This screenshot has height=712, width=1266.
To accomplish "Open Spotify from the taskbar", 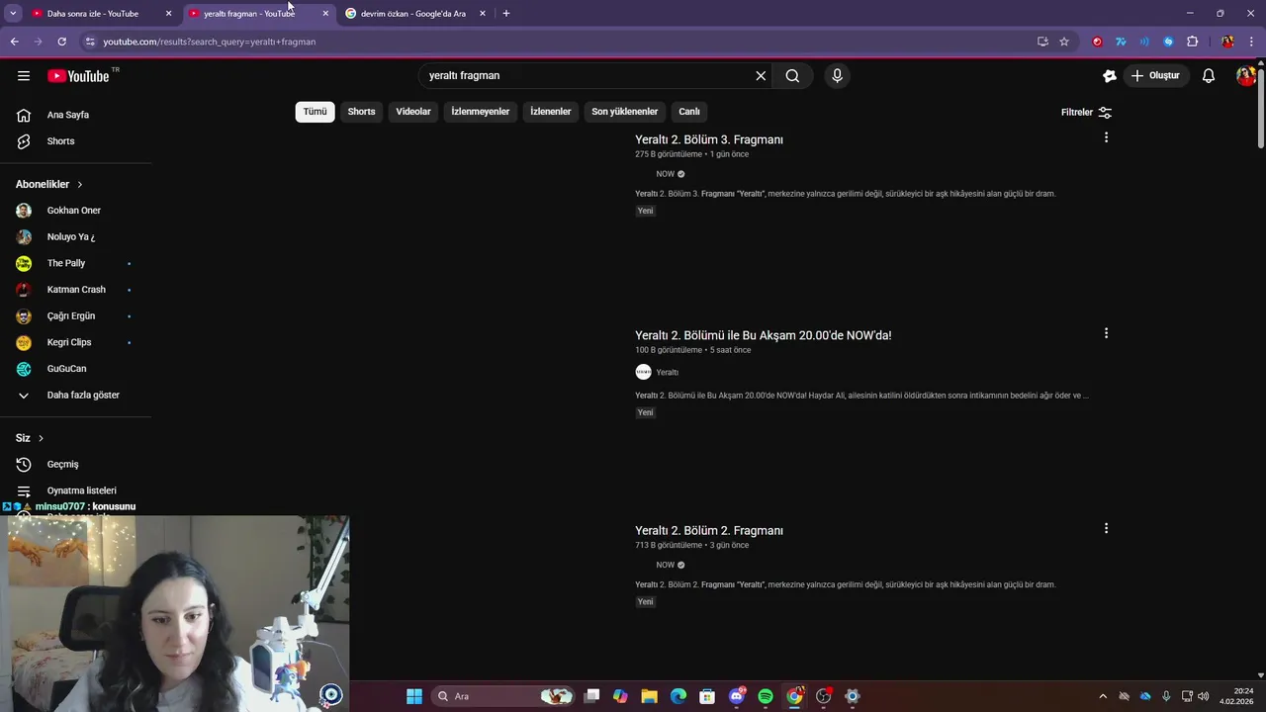I will 766,696.
